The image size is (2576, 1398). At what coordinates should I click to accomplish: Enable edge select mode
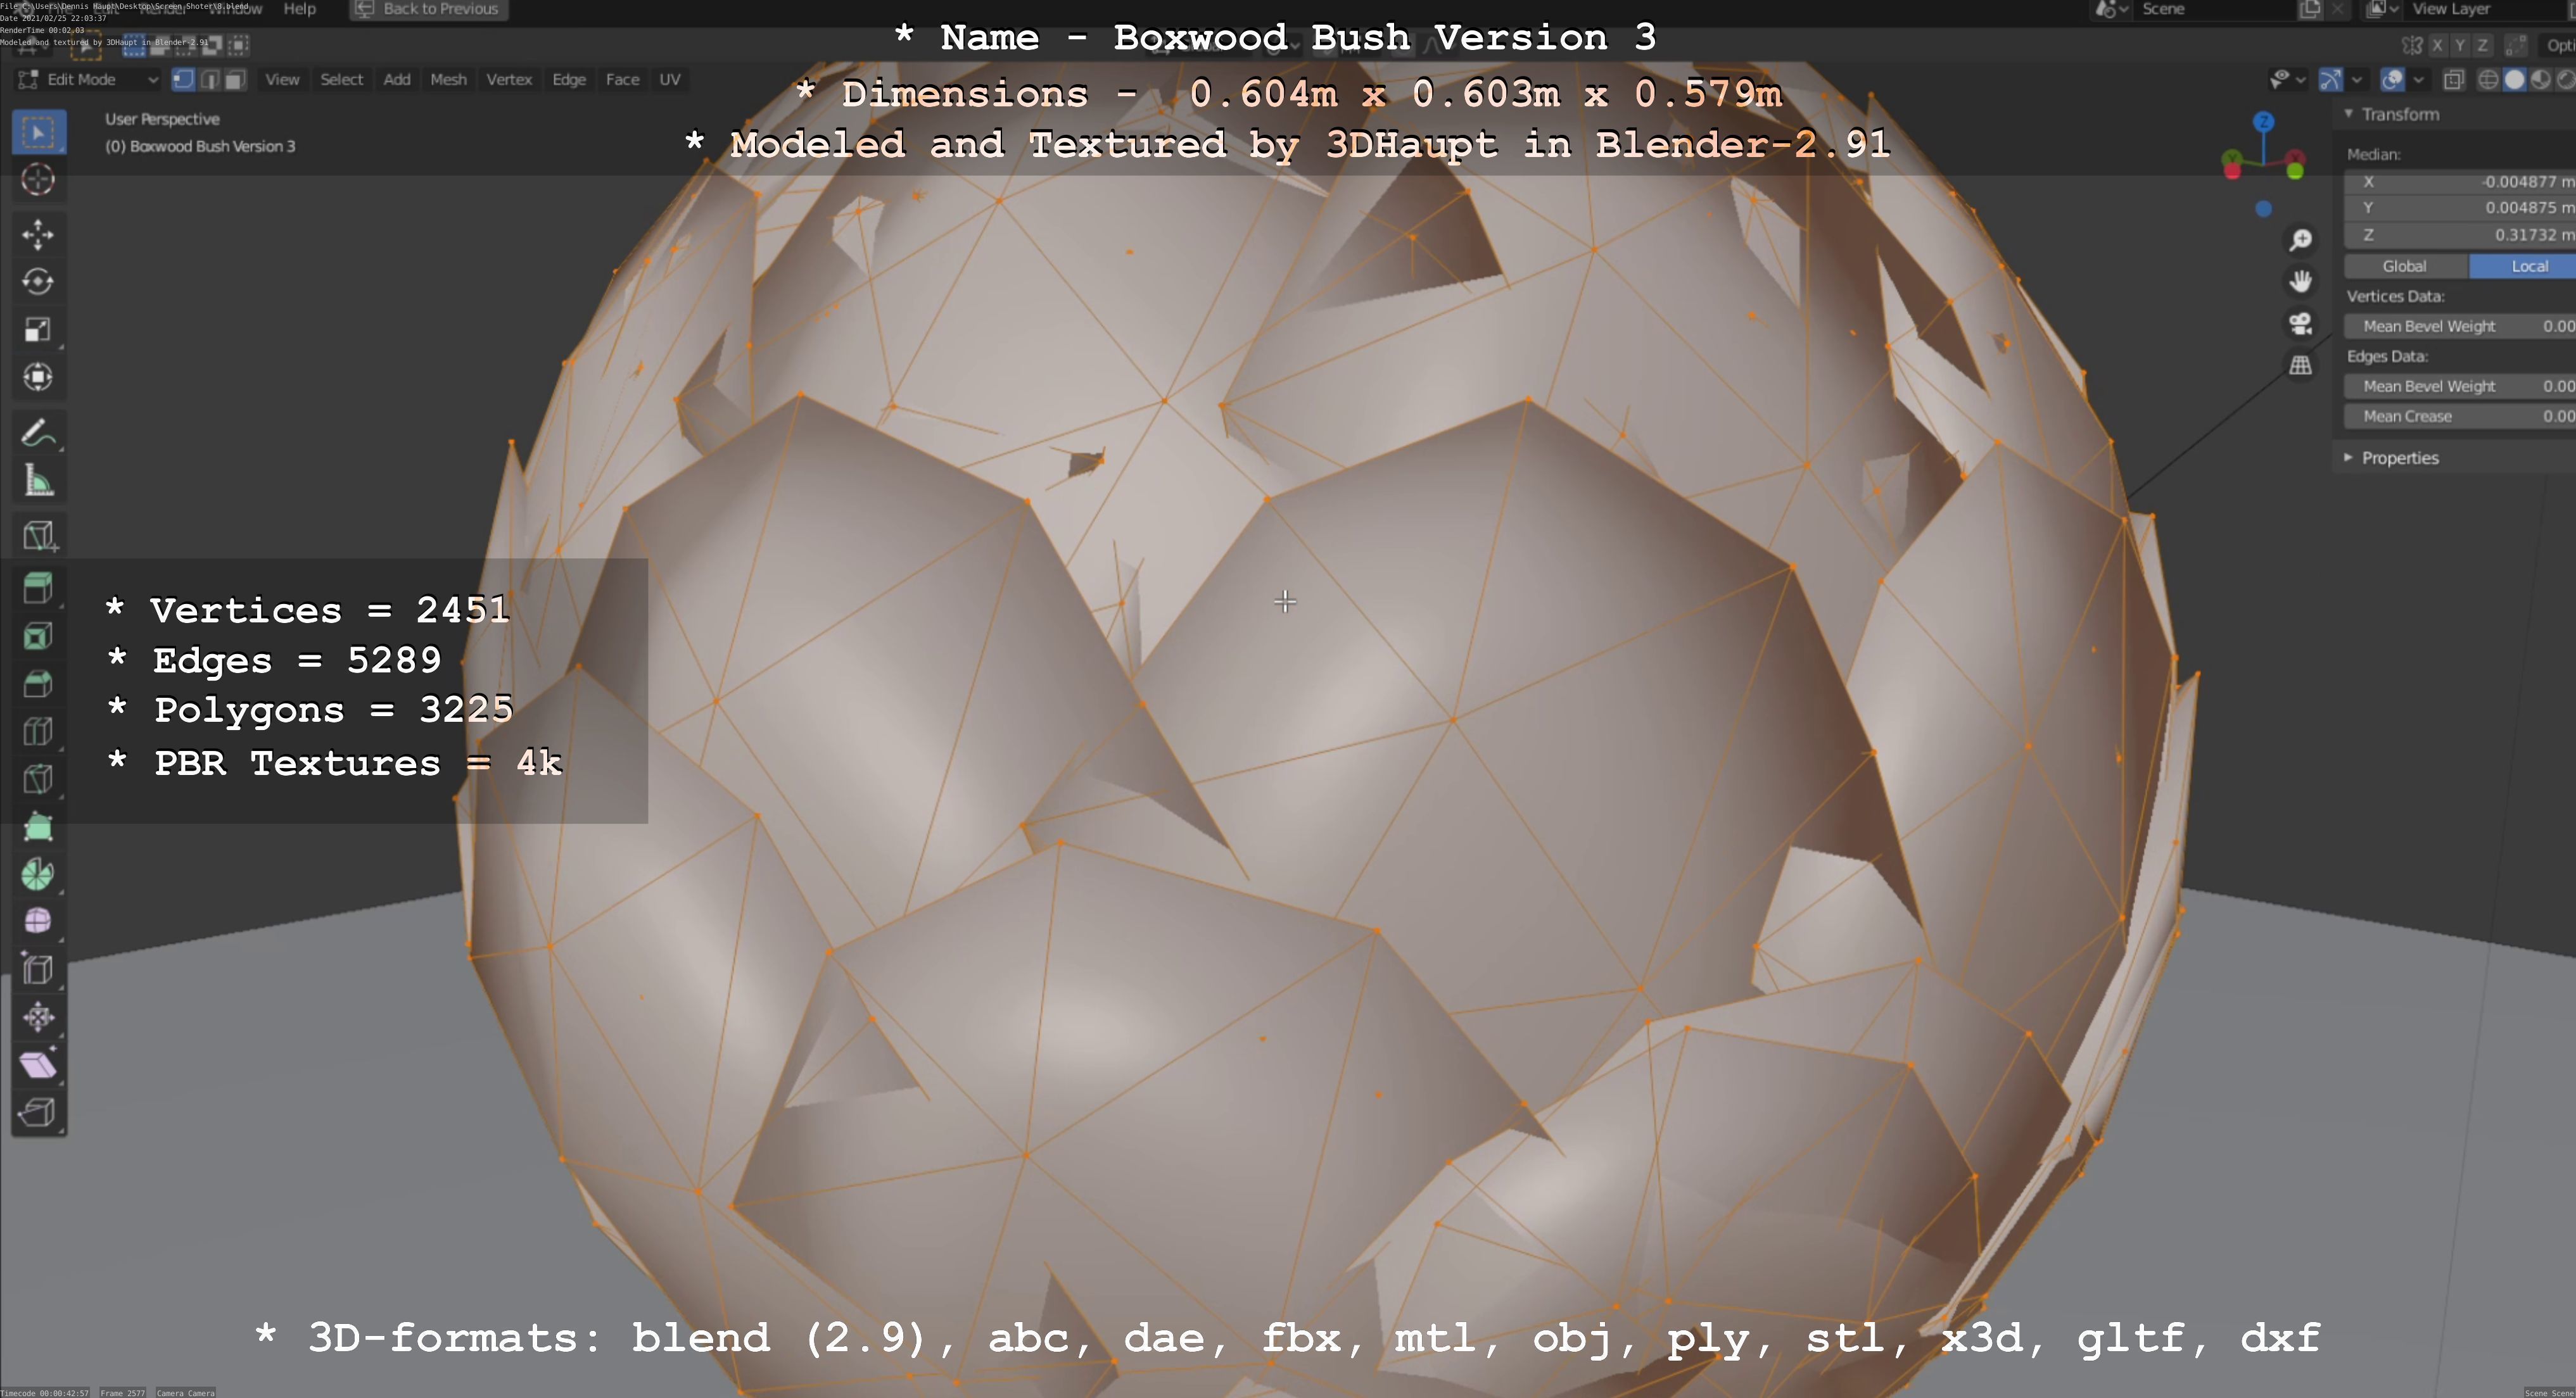(x=209, y=80)
